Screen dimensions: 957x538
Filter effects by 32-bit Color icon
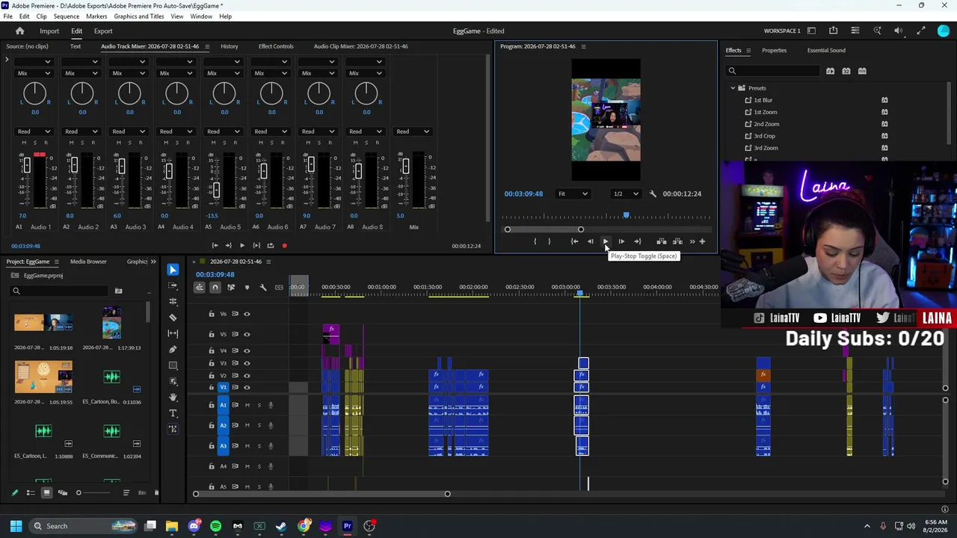[x=846, y=71]
